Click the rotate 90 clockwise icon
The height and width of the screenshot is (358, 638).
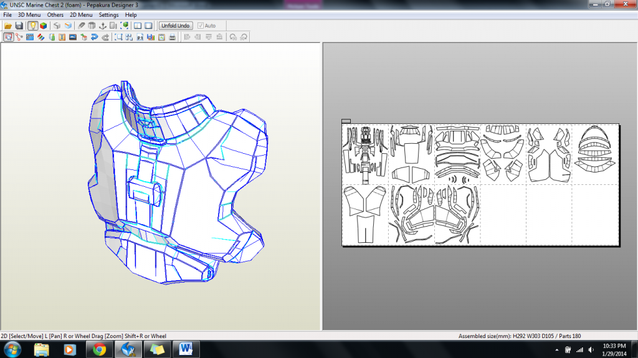click(x=244, y=37)
